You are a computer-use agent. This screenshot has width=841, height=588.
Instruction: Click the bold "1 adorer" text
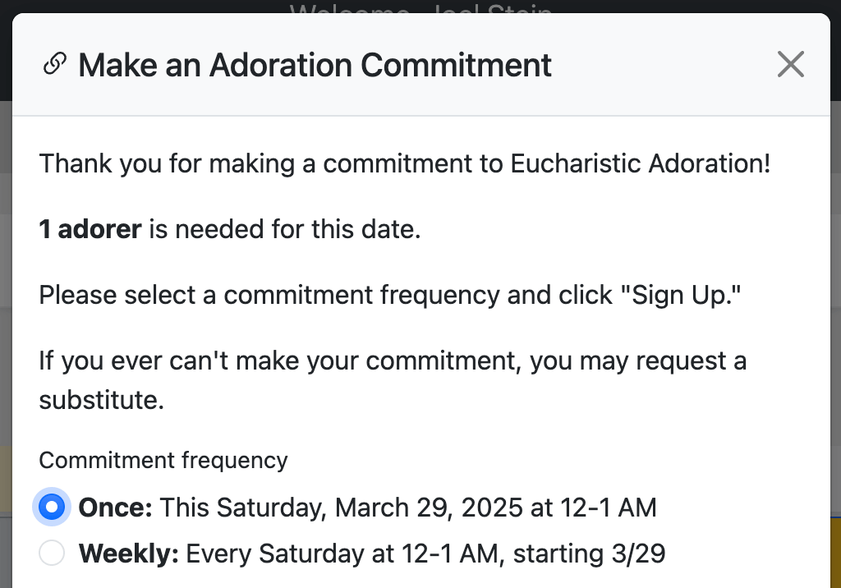coord(90,229)
